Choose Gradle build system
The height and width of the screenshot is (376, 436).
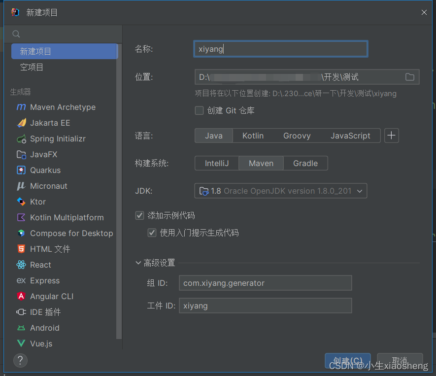305,163
